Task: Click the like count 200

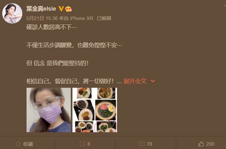Action: pyautogui.click(x=210, y=144)
